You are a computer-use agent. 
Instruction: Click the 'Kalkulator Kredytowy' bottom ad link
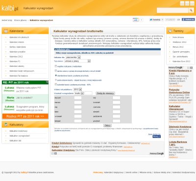point(63,150)
